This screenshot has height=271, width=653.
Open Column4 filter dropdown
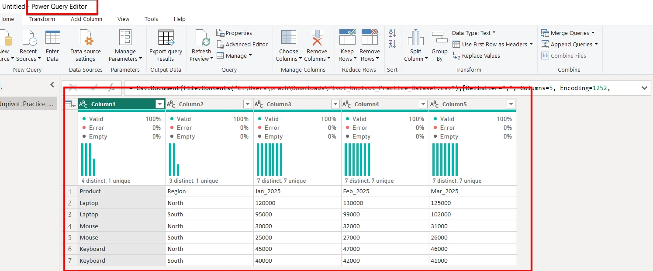[x=423, y=104]
